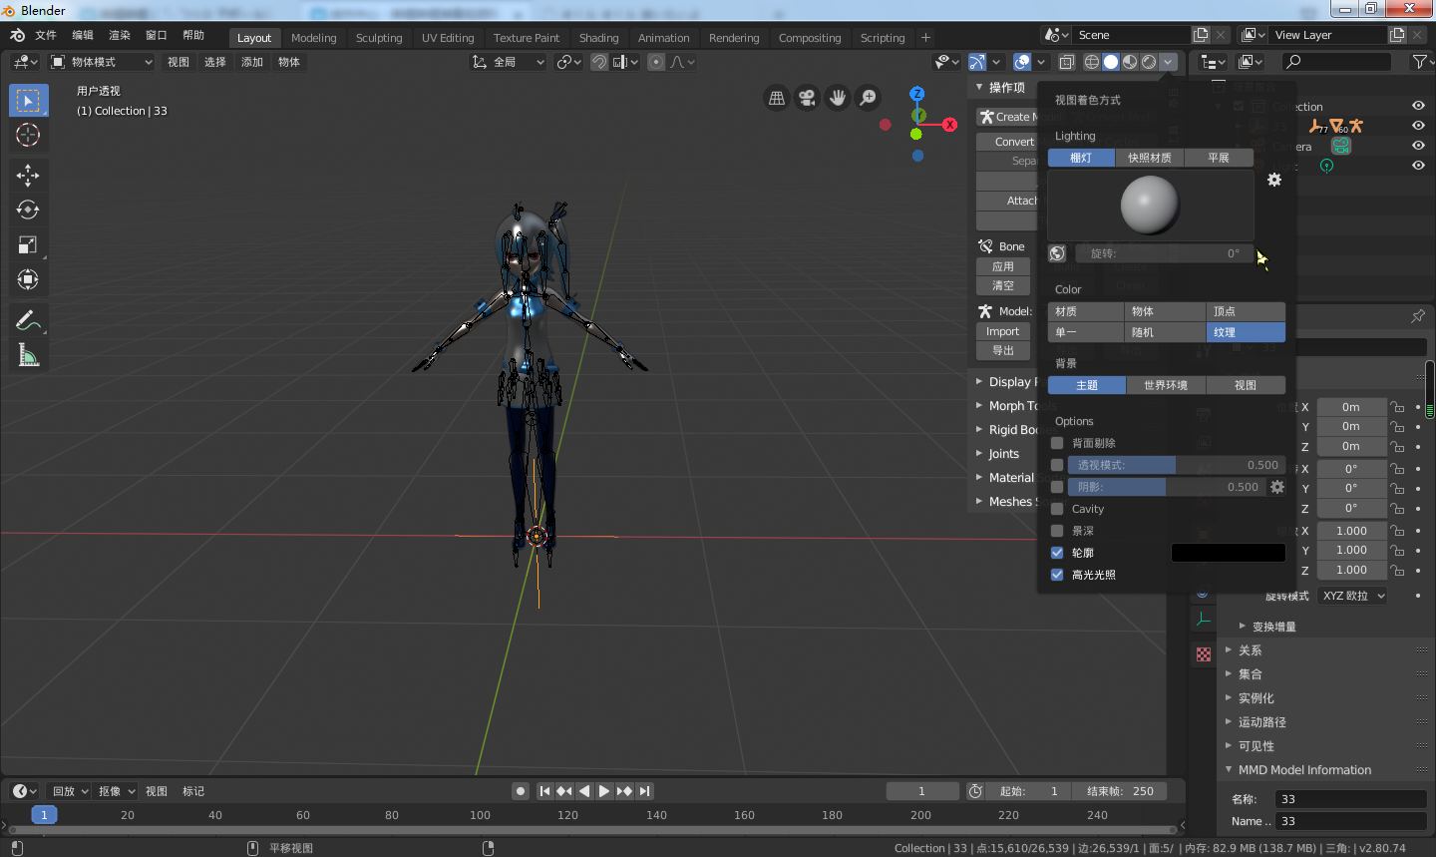The height and width of the screenshot is (857, 1436).
Task: Click the Import model button
Action: pyautogui.click(x=1002, y=331)
